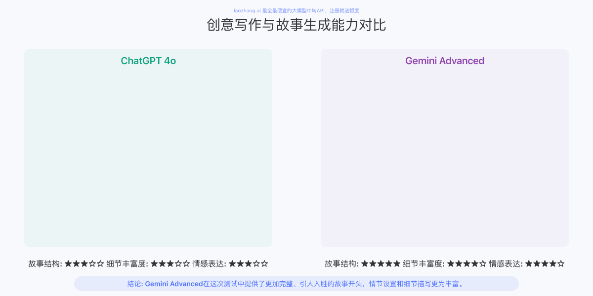This screenshot has height=296, width=593.
Task: Click the 结论 conclusion banner at bottom
Action: pyautogui.click(x=296, y=284)
